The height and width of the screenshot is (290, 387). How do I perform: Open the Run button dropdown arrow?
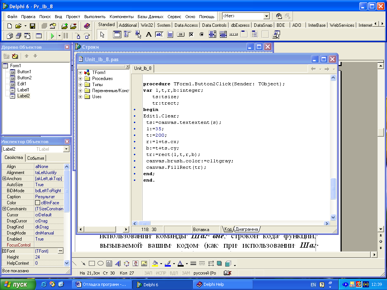(59, 36)
